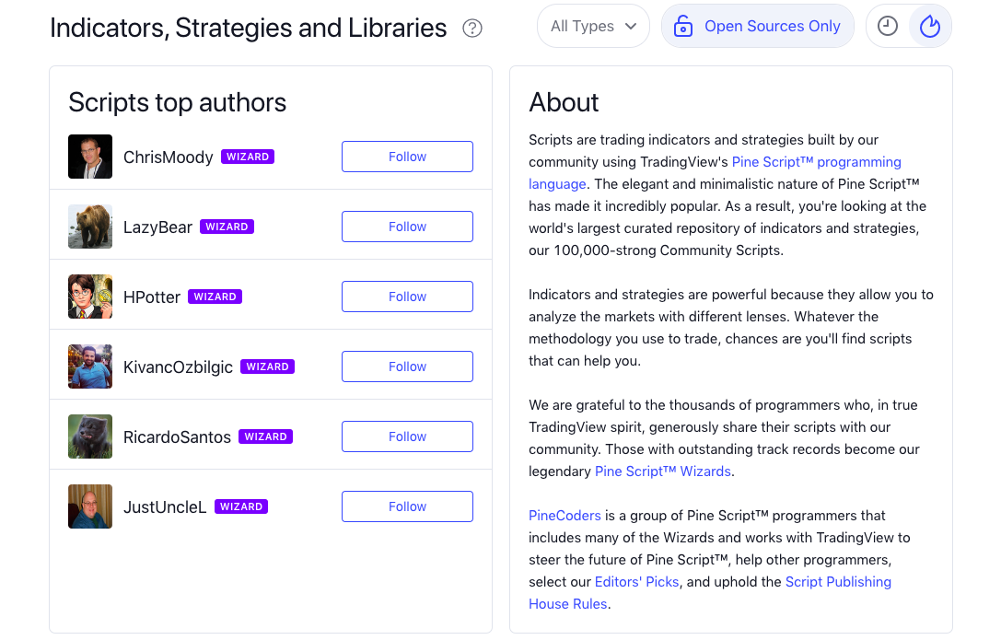Click HPotter's avatar picture
Viewport: 1001px width, 640px height.
pos(90,297)
